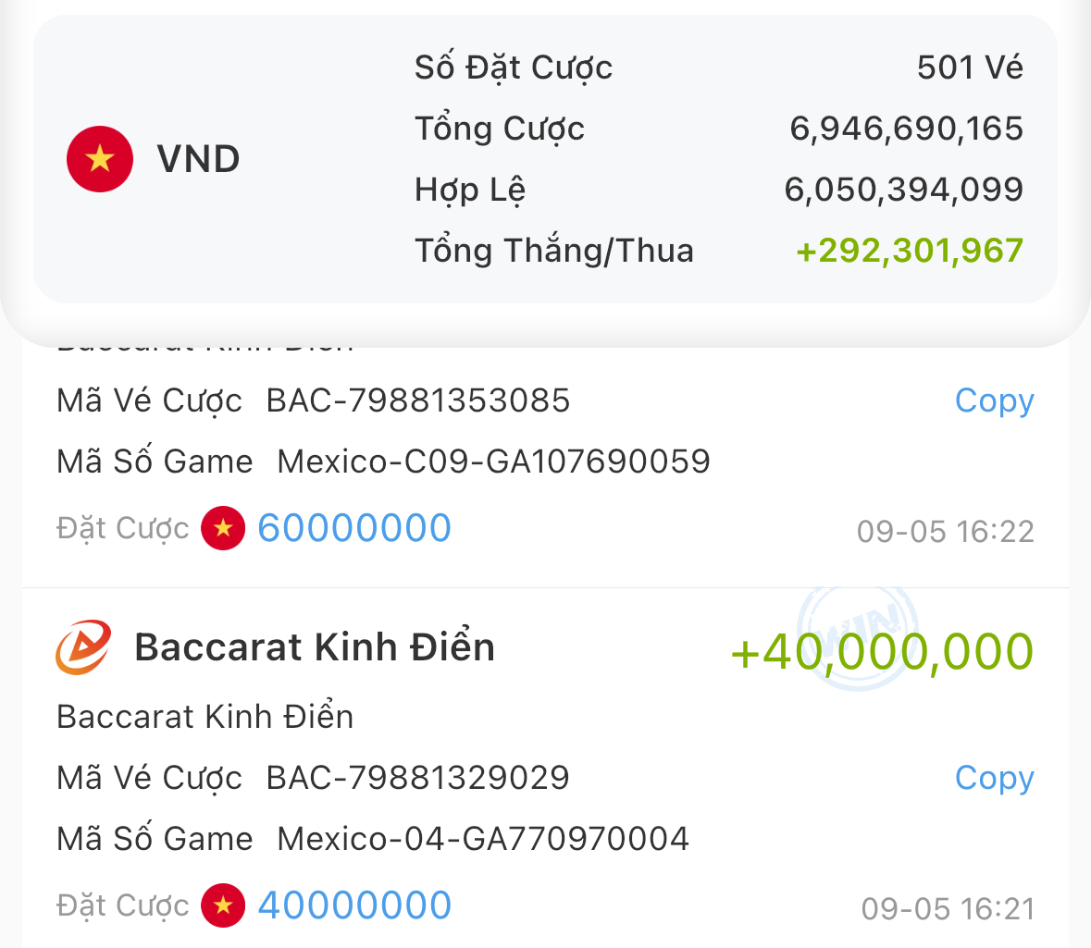Tap the green +292,301,967 win/loss total
The height and width of the screenshot is (948, 1091).
pos(909,251)
